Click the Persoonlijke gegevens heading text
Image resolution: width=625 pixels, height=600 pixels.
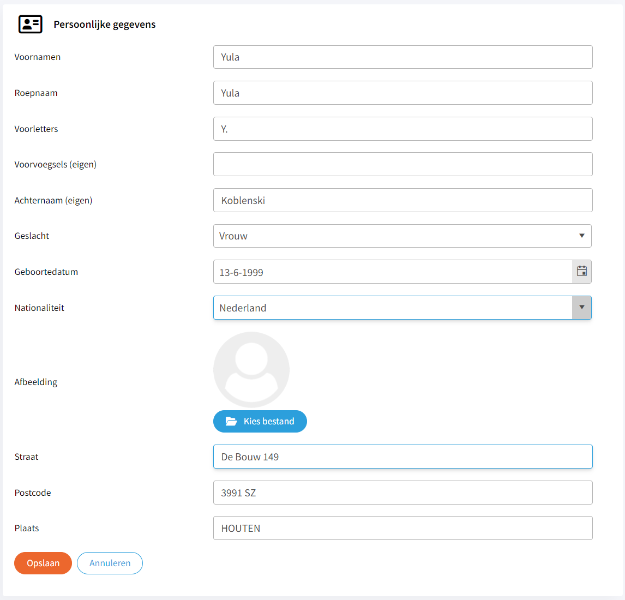[105, 25]
